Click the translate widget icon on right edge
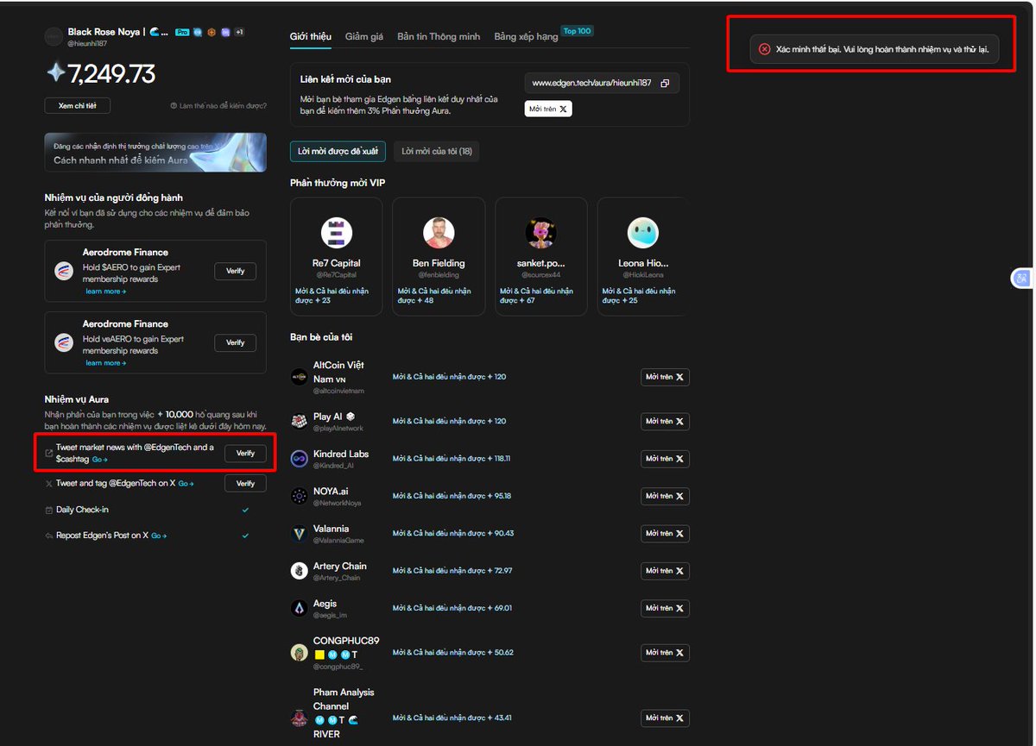Screen dimensions: 1036x746 pyautogui.click(x=1022, y=278)
